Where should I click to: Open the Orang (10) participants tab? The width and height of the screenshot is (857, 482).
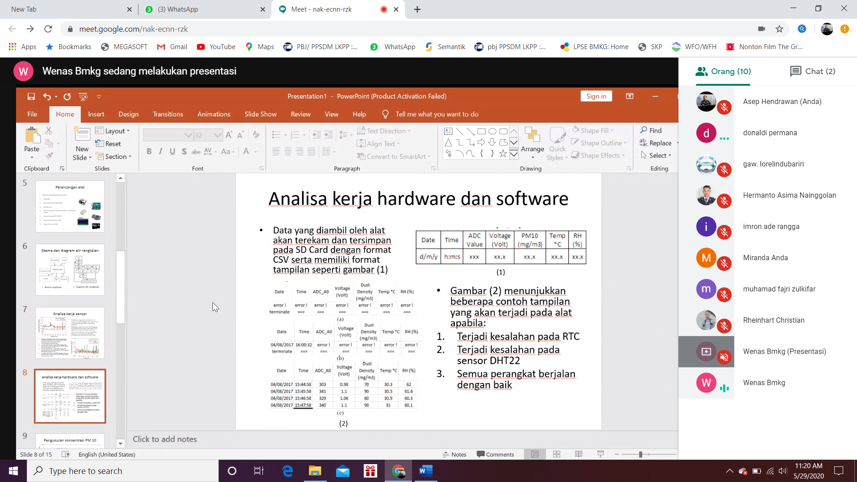723,71
